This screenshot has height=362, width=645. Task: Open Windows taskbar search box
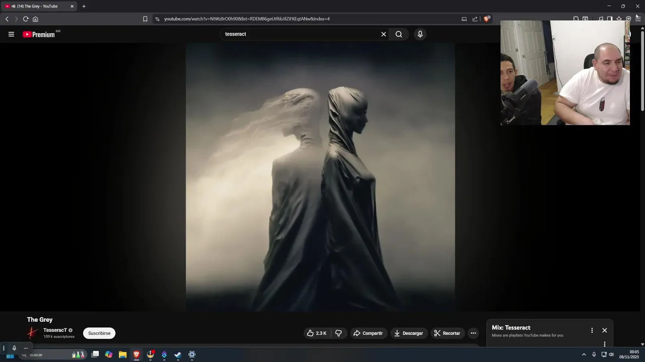click(x=52, y=354)
